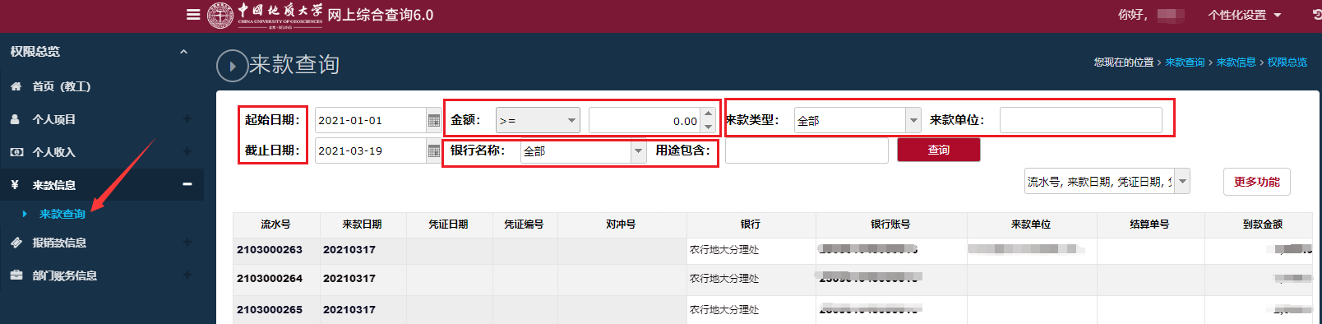This screenshot has width=1322, height=324.
Task: Click the briefcase icon beside 部门账务信息
Action: click(x=16, y=275)
